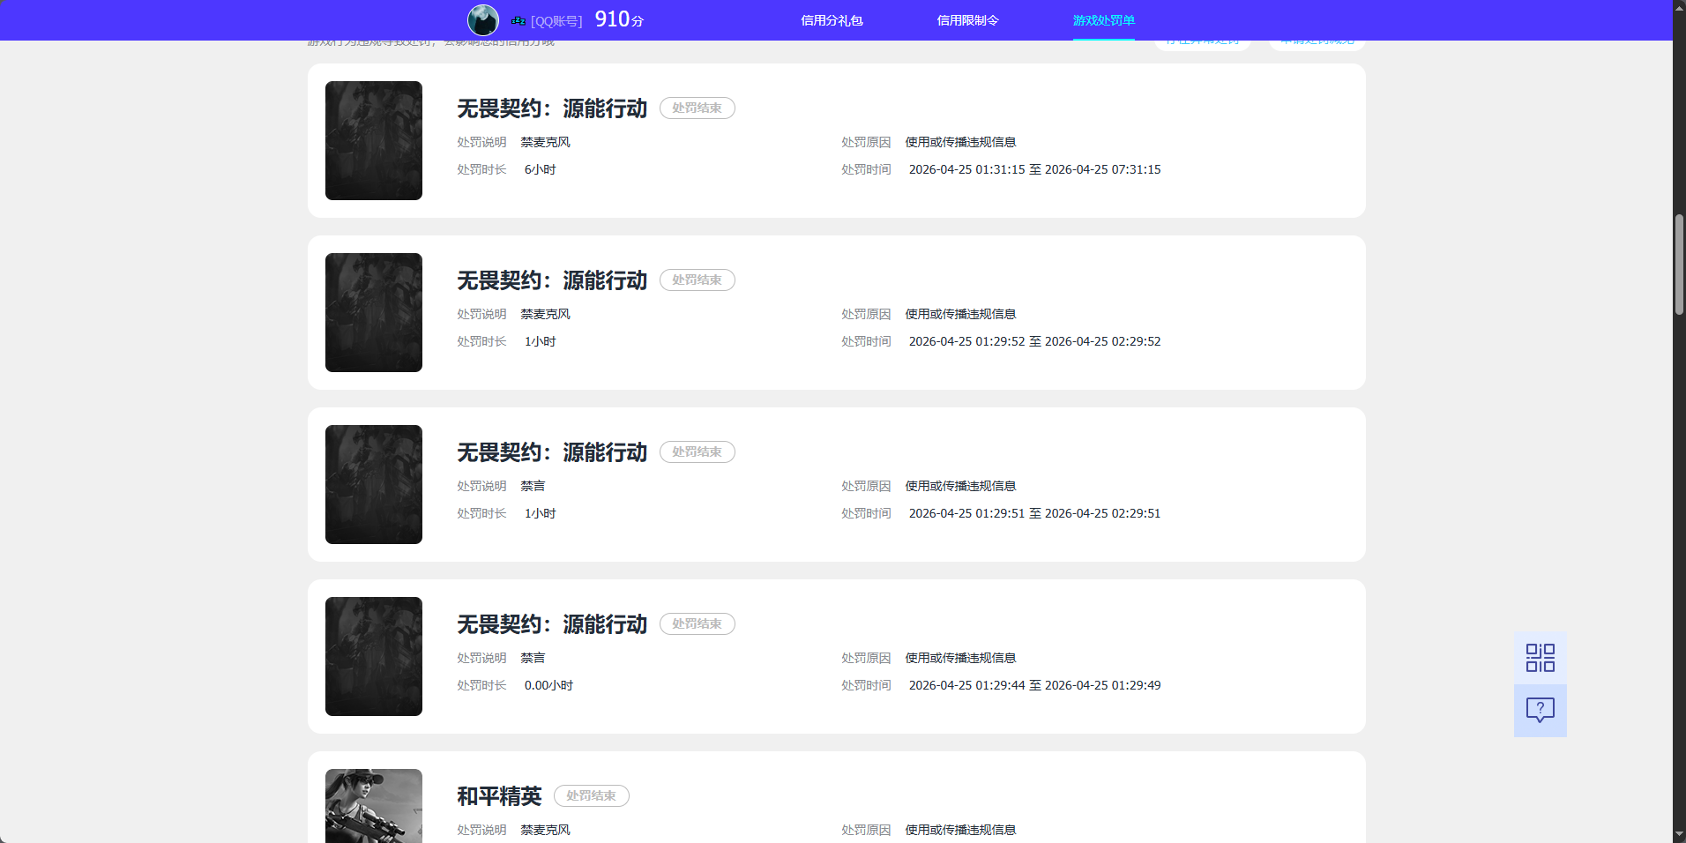Screen dimensions: 1686x843
Task: Click the small game icon beside [QQ账号]
Action: pos(518,20)
